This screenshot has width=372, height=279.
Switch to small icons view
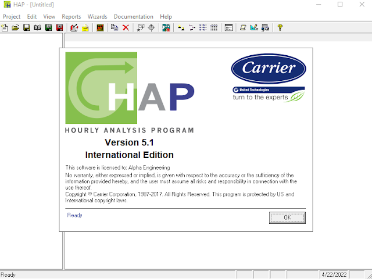click(192, 28)
